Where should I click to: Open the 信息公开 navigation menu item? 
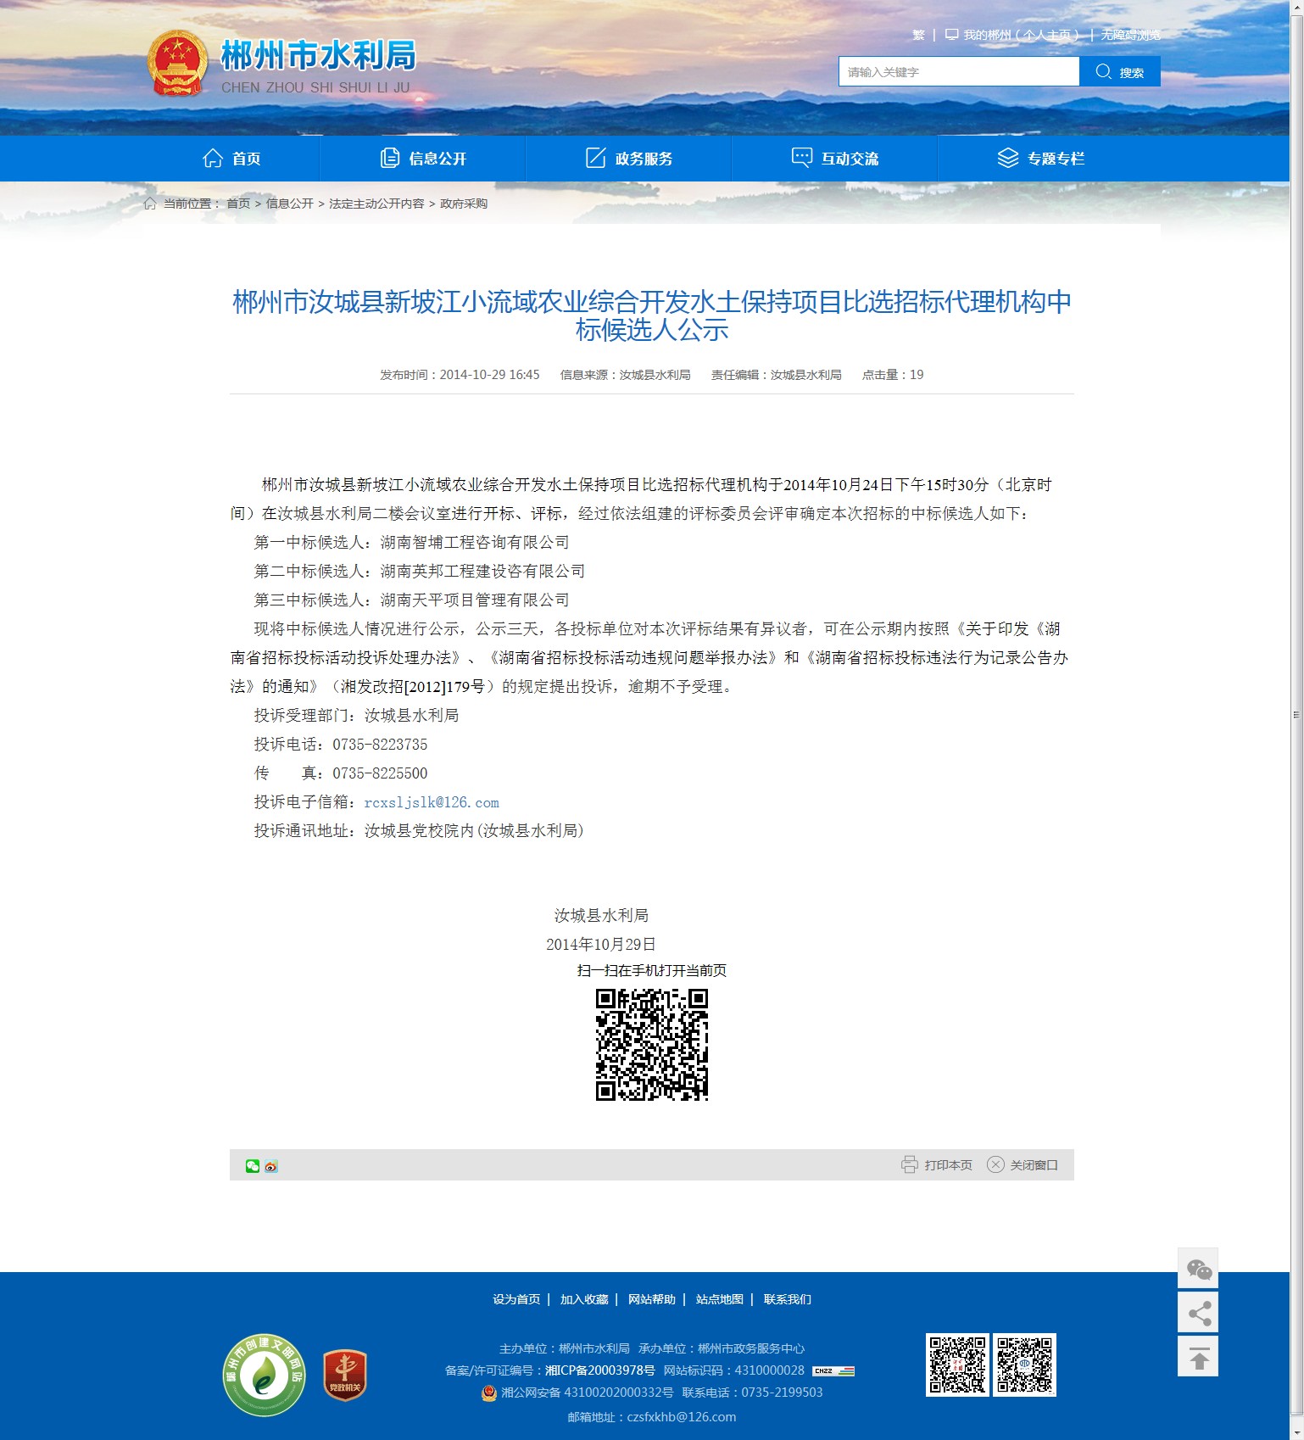[423, 159]
